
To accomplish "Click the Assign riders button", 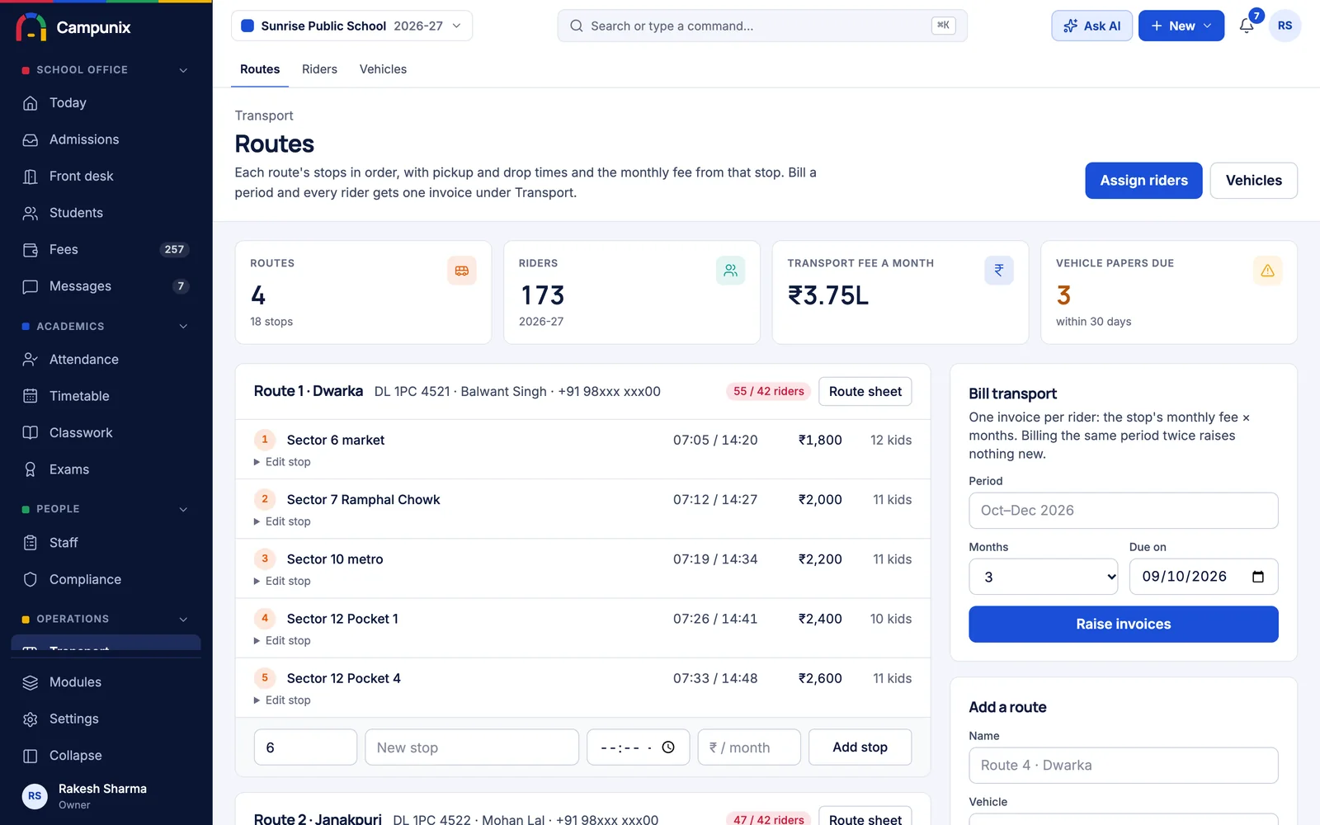I will click(x=1143, y=181).
